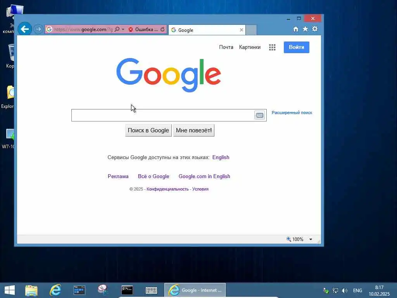Expand the zoom level dropdown arrow
Viewport: 397px width, 298px height.
[311, 239]
